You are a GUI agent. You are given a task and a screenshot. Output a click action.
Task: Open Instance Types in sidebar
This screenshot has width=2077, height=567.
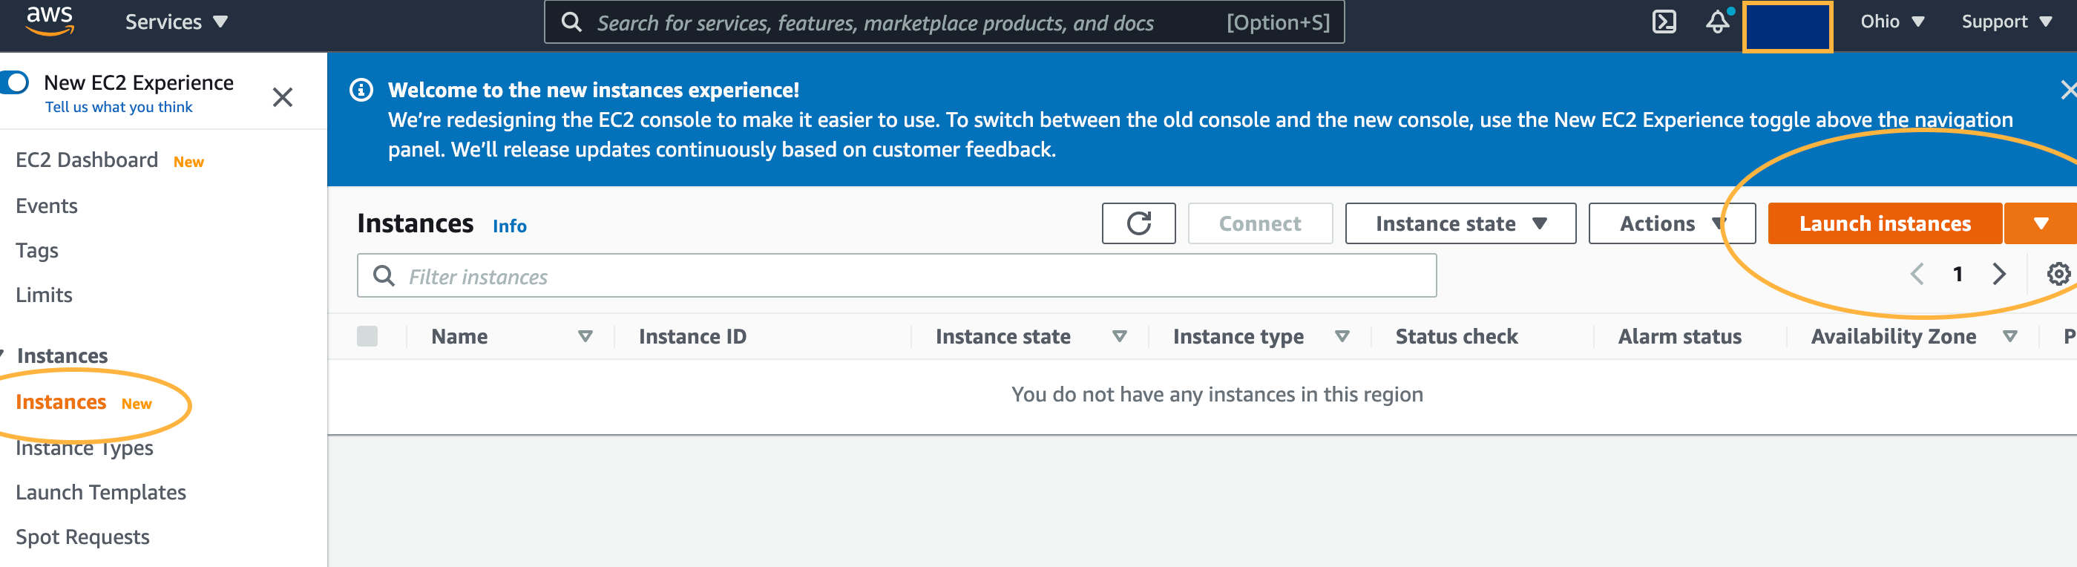click(85, 448)
